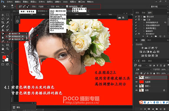Choose the 背景橡皮擦工具 from the flyout
Screen dimensions: 169x111
pos(17,36)
